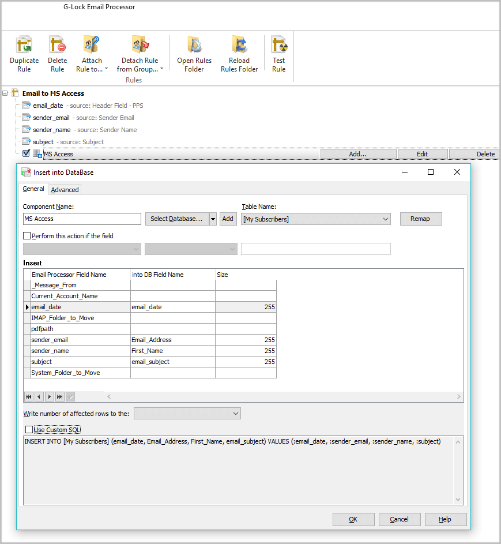501x544 pixels.
Task: Open the Table Name dropdown
Action: click(385, 219)
